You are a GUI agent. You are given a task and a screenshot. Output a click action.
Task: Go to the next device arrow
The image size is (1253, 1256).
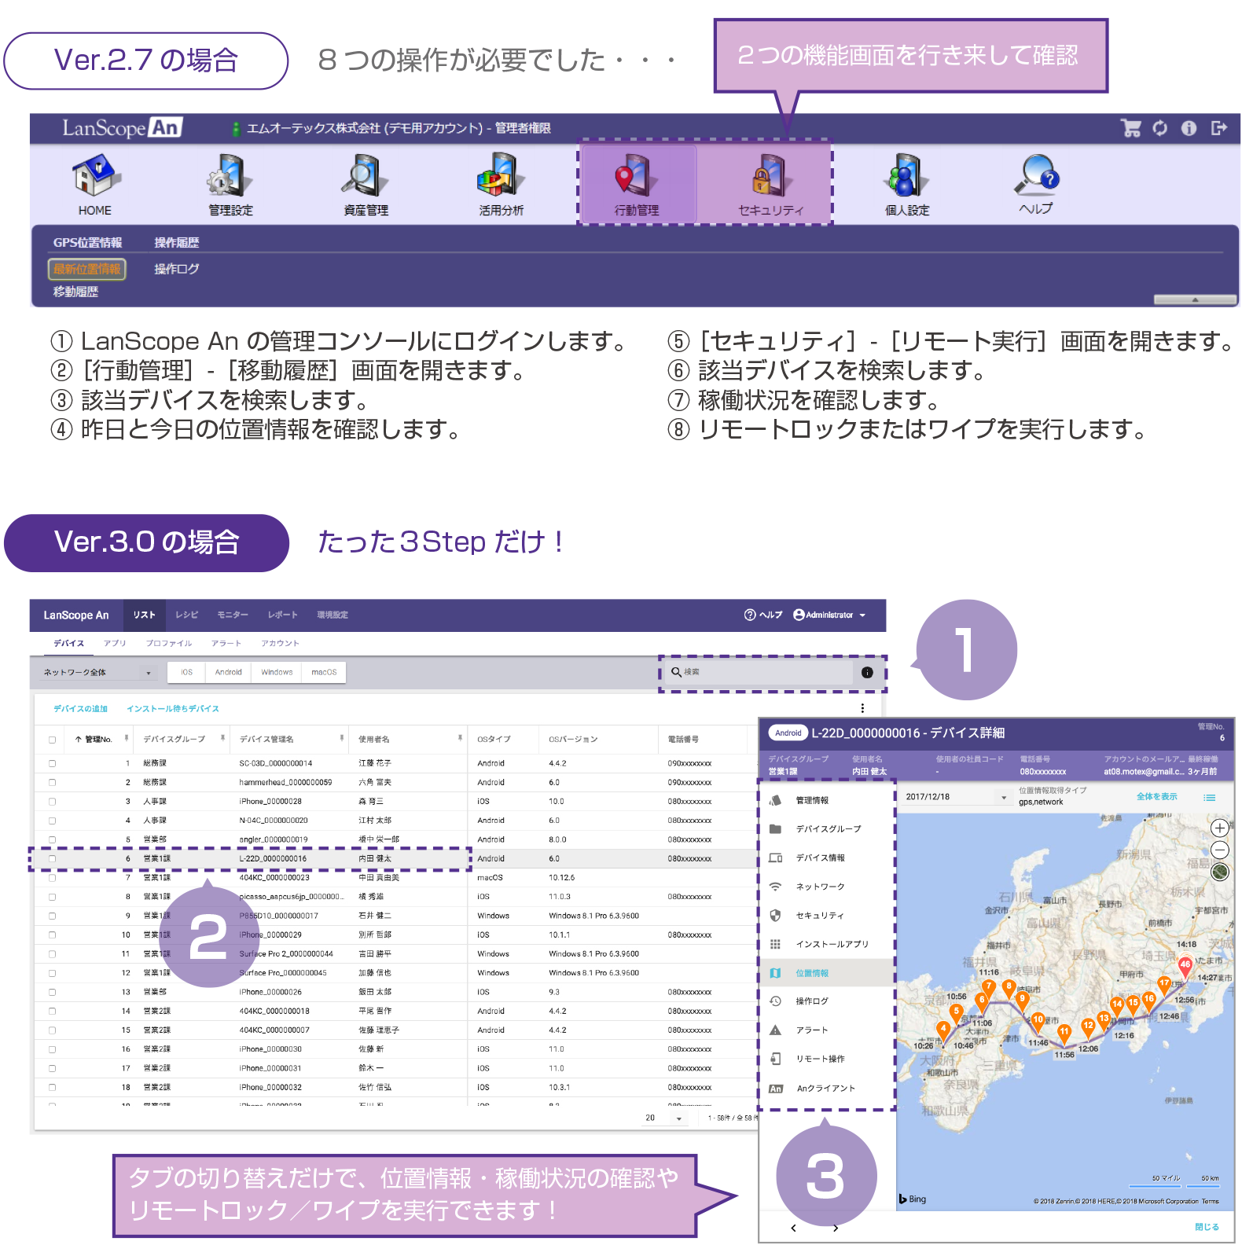point(836,1228)
